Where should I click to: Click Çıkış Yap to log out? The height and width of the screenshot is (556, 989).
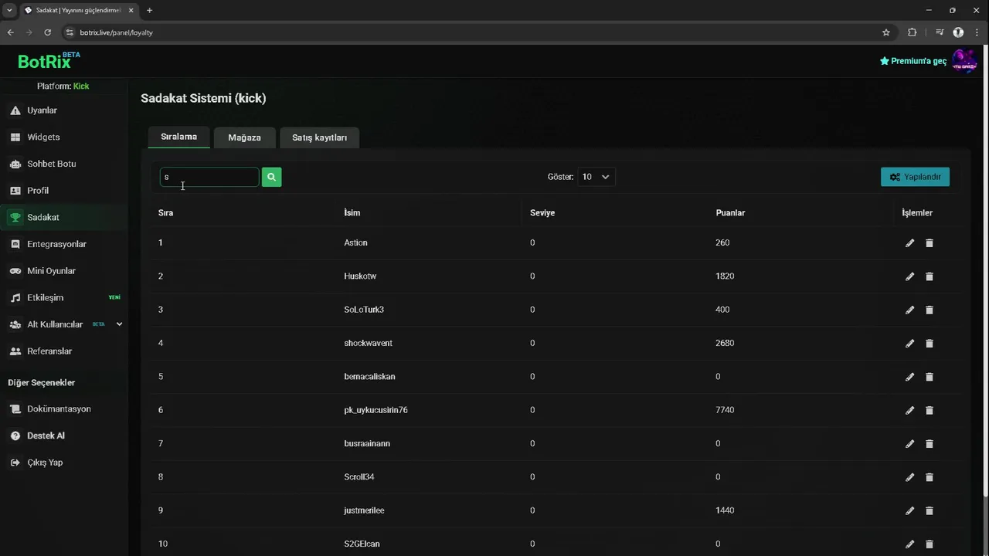(x=64, y=463)
